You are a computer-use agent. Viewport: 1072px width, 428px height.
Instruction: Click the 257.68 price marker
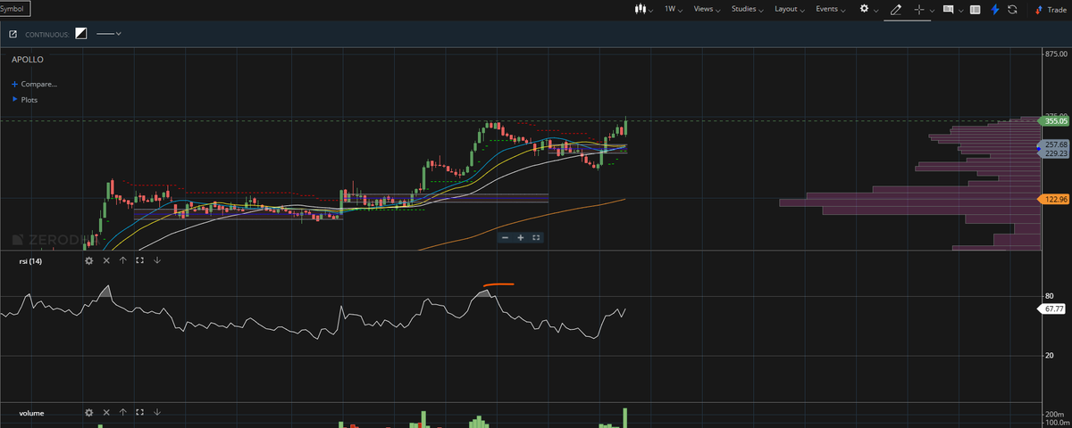(x=1055, y=144)
